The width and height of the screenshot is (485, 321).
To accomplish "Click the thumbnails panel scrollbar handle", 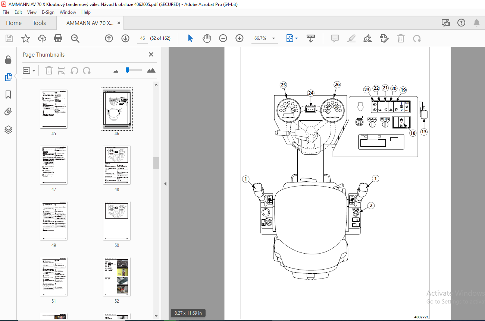I will 156,163.
